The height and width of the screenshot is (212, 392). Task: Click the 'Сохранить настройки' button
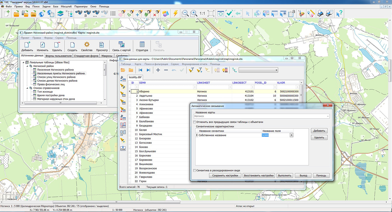[x=225, y=176]
